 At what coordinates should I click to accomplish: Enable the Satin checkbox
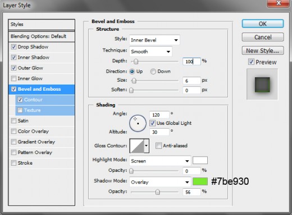tap(13, 121)
